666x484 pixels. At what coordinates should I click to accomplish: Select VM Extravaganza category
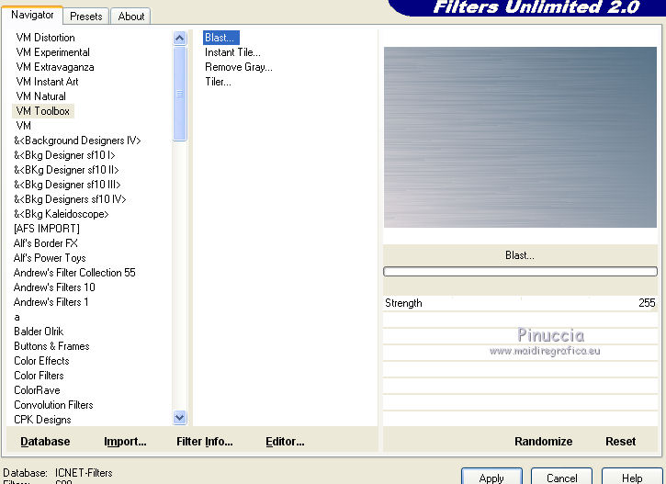pos(55,67)
